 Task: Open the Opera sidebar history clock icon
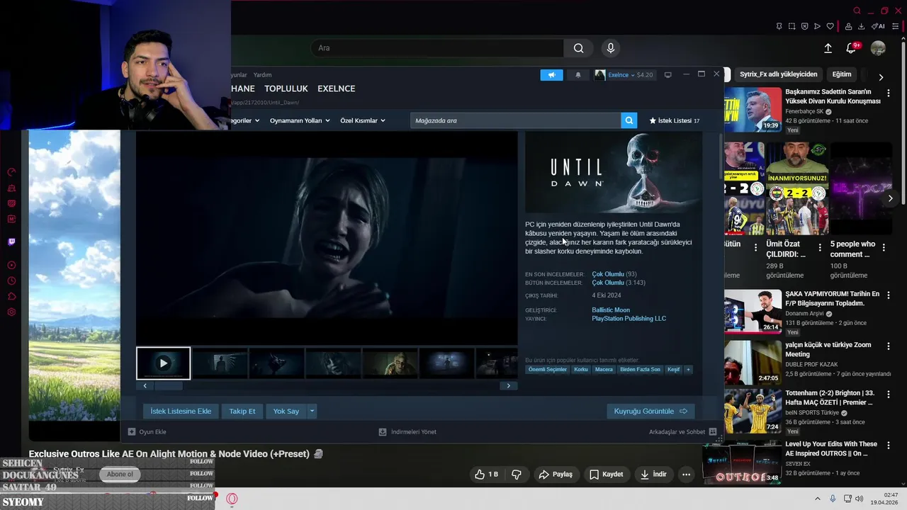[x=11, y=280]
